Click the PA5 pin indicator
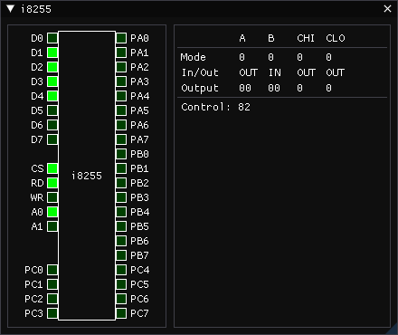 [121, 110]
